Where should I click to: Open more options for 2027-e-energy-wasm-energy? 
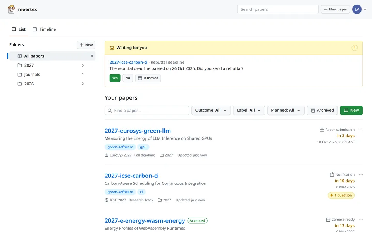[x=361, y=220]
